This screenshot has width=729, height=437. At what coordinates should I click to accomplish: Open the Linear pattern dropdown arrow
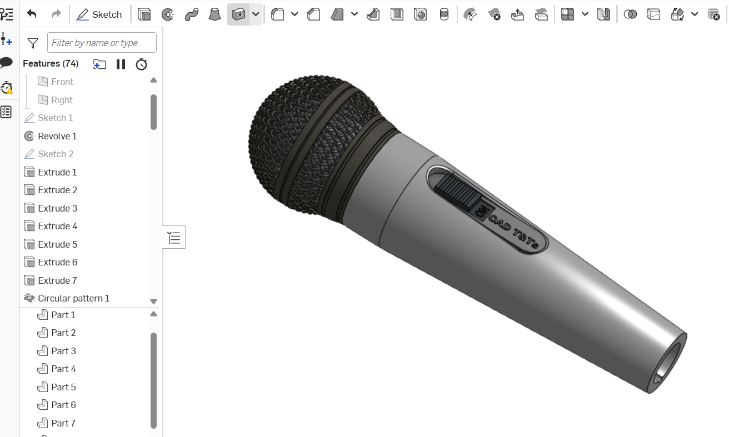pyautogui.click(x=585, y=14)
